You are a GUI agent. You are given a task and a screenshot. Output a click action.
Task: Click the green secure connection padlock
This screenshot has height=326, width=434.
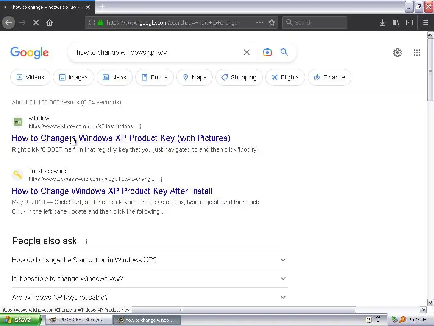100,22
